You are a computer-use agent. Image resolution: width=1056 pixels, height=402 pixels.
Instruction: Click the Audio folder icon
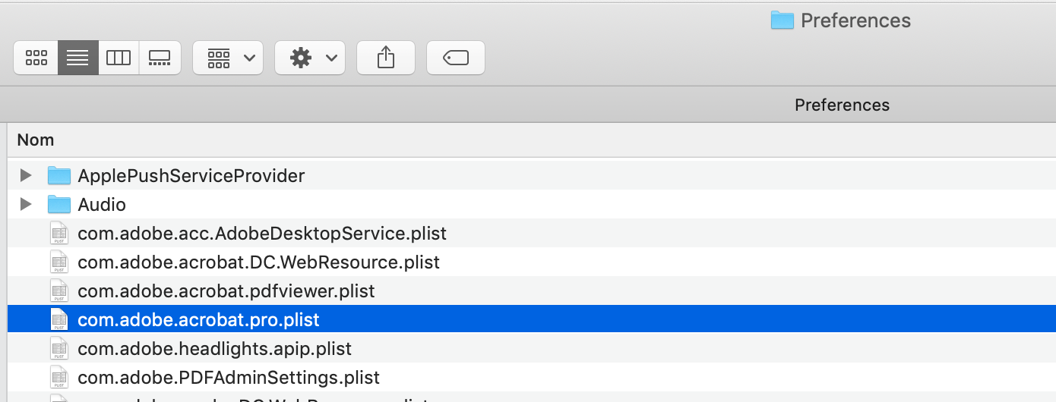pos(59,205)
